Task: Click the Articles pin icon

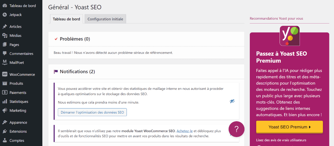Action: click(5, 27)
